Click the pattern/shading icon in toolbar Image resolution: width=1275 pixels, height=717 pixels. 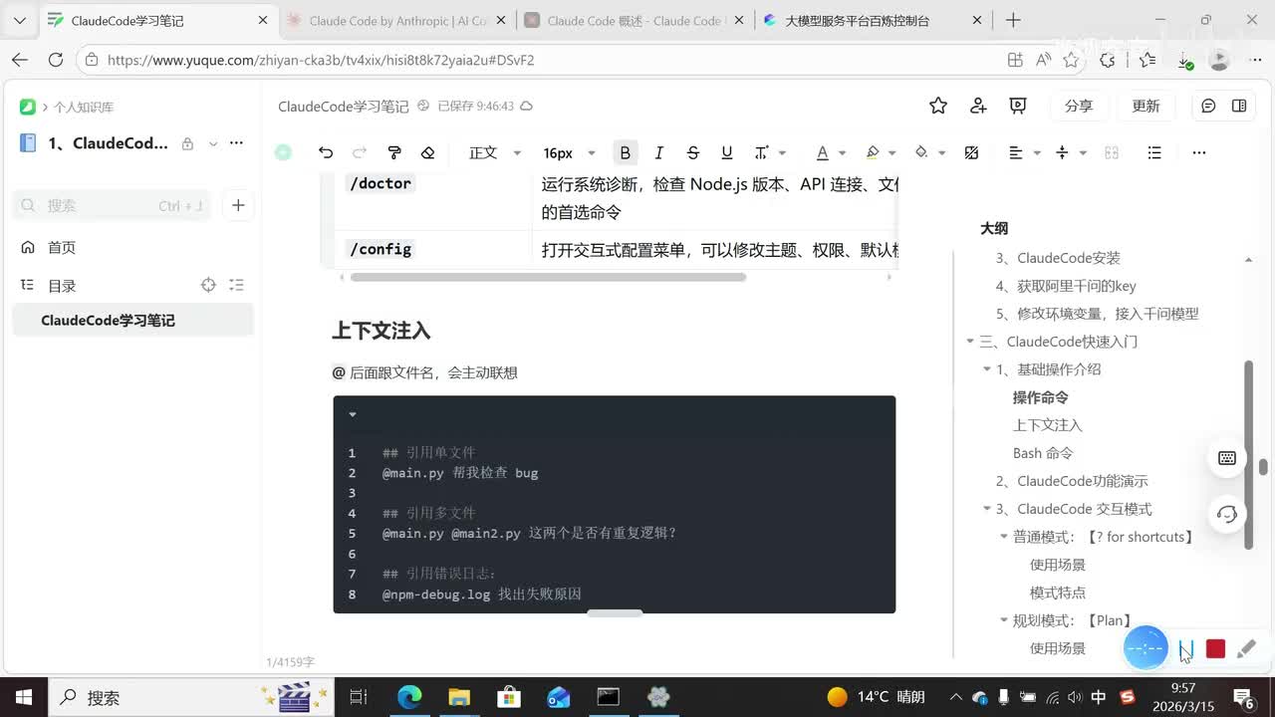click(x=972, y=152)
